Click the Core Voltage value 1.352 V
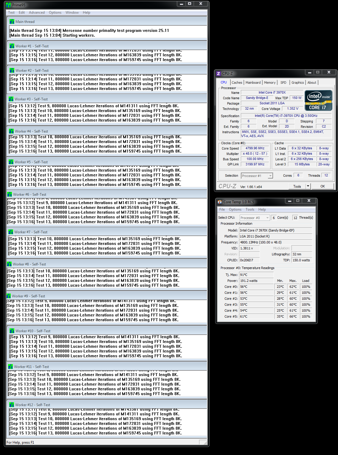The height and width of the screenshot is (455, 338). (x=293, y=109)
